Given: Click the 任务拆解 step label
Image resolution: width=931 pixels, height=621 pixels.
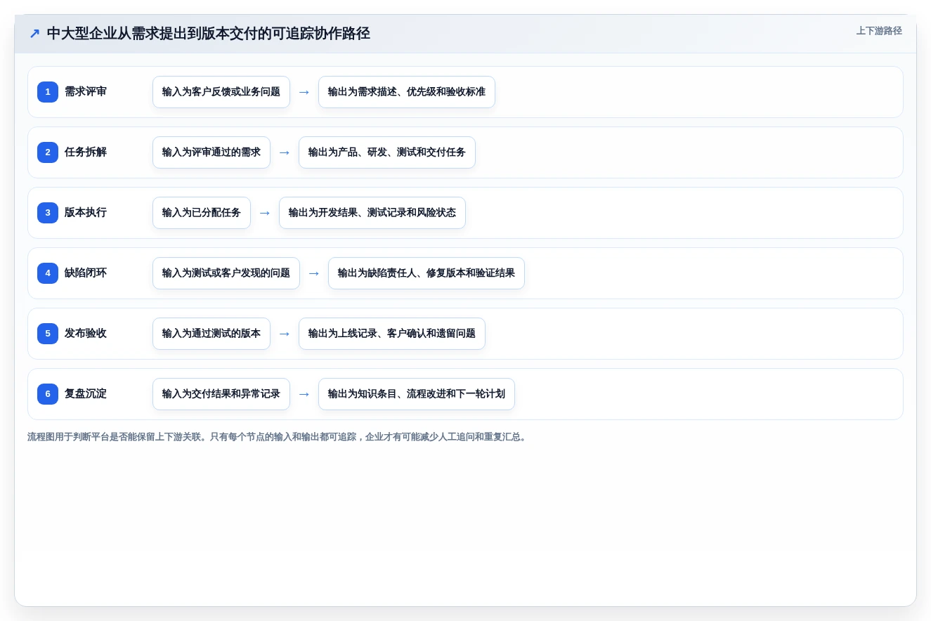Looking at the screenshot, I should (86, 152).
